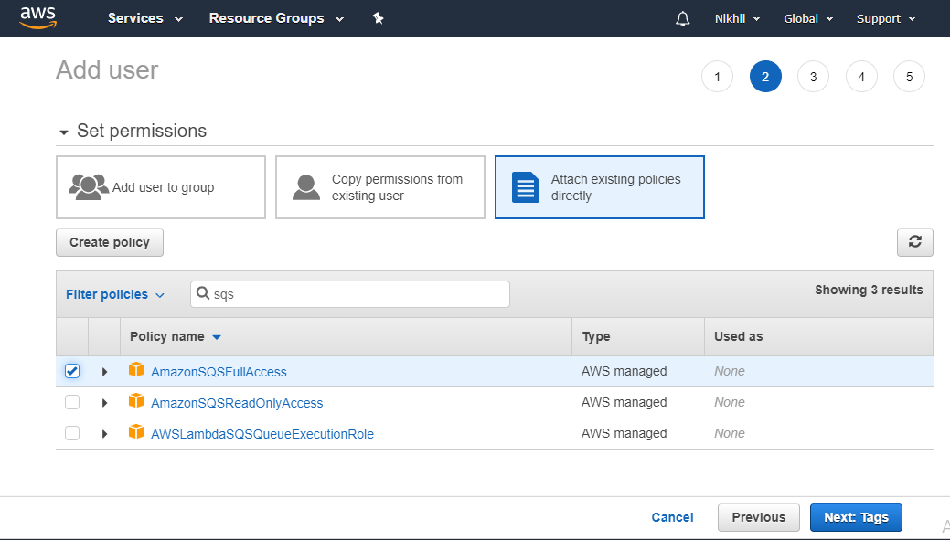
Task: Open the Support dropdown menu
Action: [x=886, y=19]
